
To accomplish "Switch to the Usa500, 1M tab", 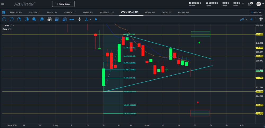I will pos(183,12).
